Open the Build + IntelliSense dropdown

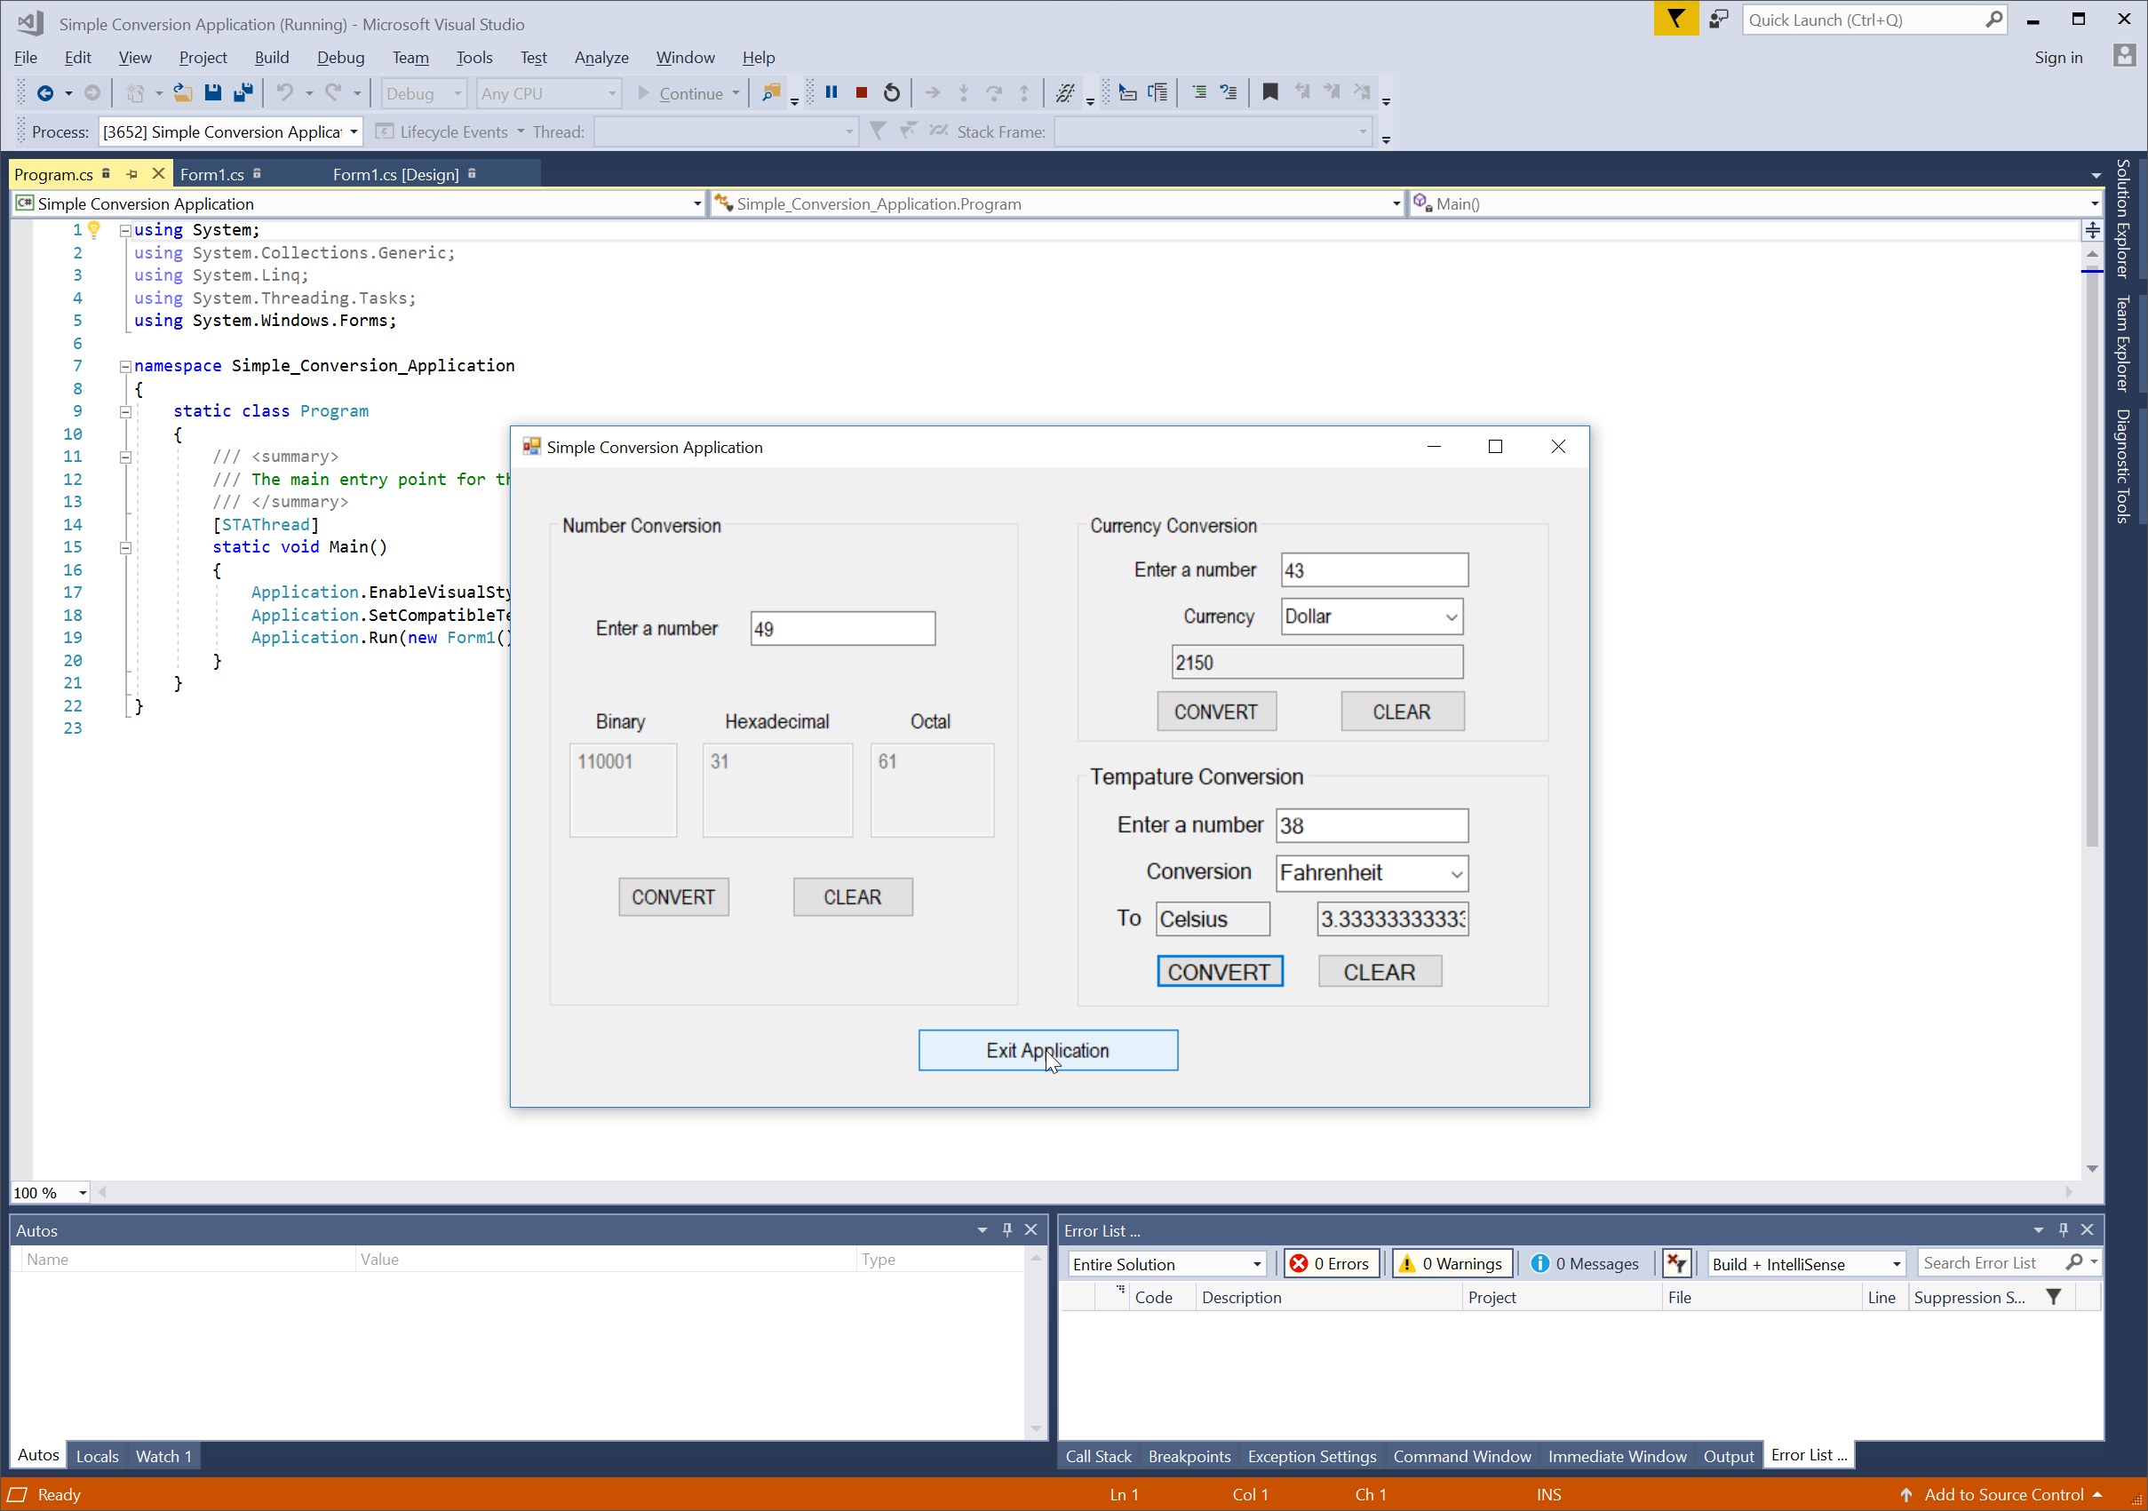click(1807, 1263)
